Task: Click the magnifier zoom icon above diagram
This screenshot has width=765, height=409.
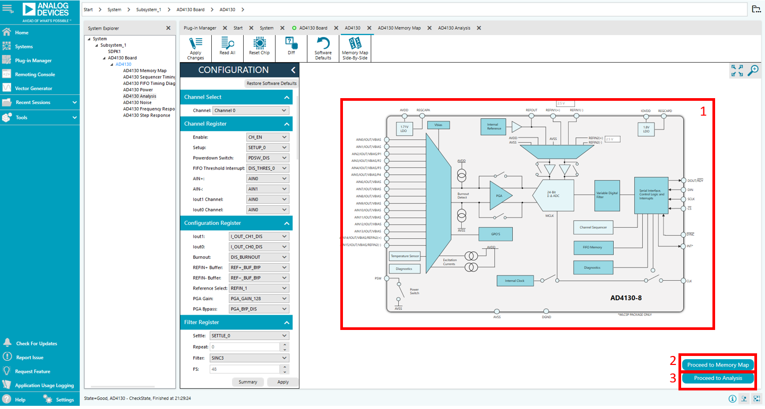Action: [x=753, y=71]
